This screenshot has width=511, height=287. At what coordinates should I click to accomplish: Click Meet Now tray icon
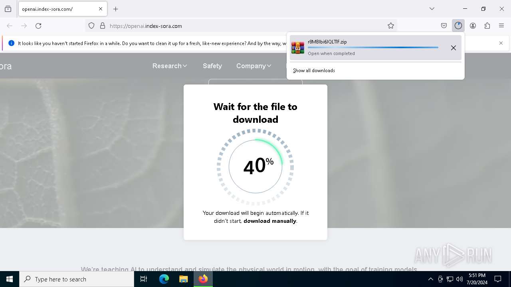click(440, 279)
